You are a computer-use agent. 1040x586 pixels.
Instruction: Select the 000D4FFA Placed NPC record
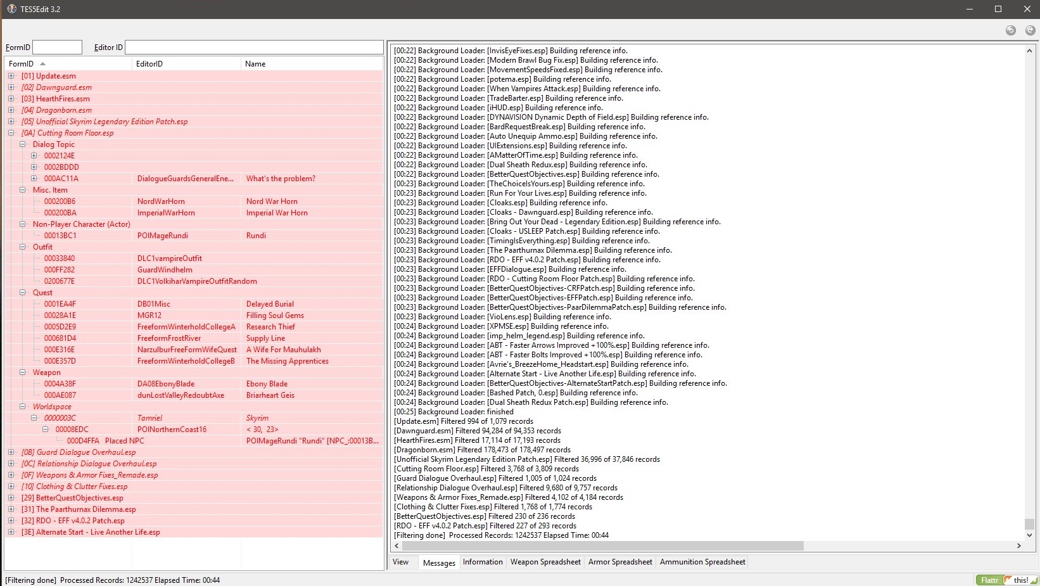[x=193, y=441]
